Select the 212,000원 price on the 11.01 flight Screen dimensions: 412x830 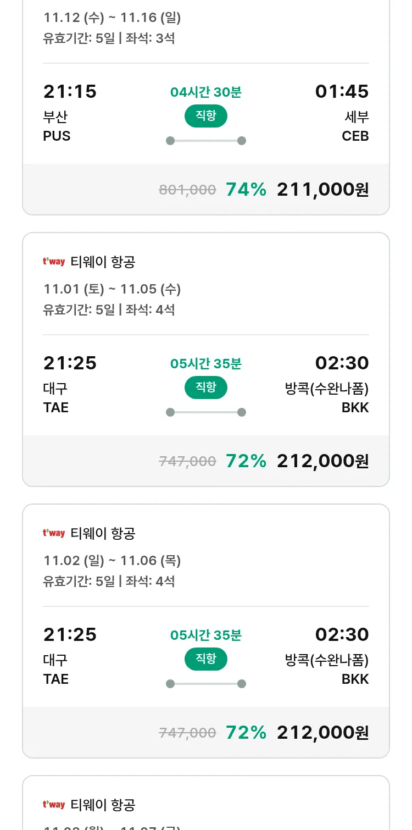[x=322, y=461]
